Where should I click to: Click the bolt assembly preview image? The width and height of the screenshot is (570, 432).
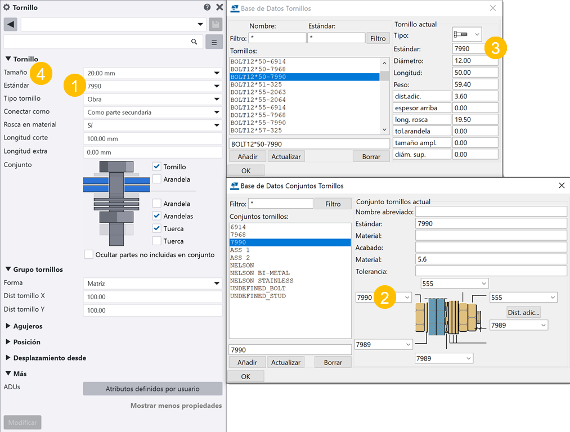pyautogui.click(x=116, y=202)
